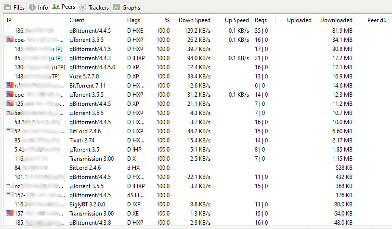Viewport: 392px width, 229px height.
Task: Click the Files tab folder icon
Action: [8, 8]
